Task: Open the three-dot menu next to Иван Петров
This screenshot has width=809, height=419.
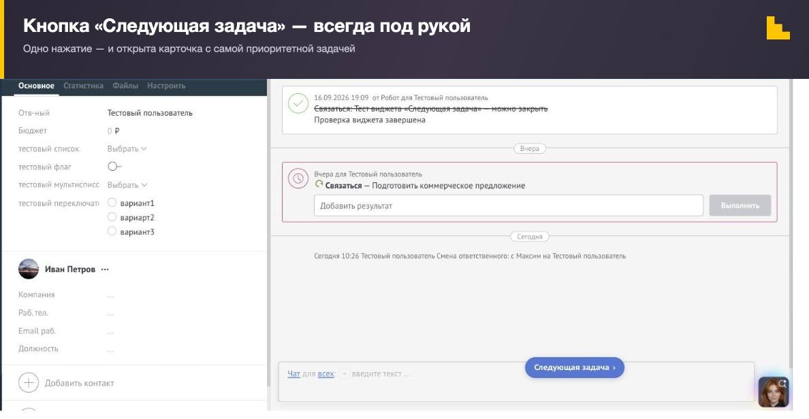Action: pyautogui.click(x=106, y=269)
